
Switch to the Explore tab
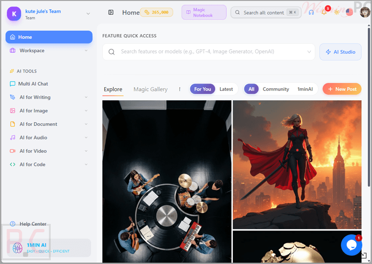[x=113, y=90]
